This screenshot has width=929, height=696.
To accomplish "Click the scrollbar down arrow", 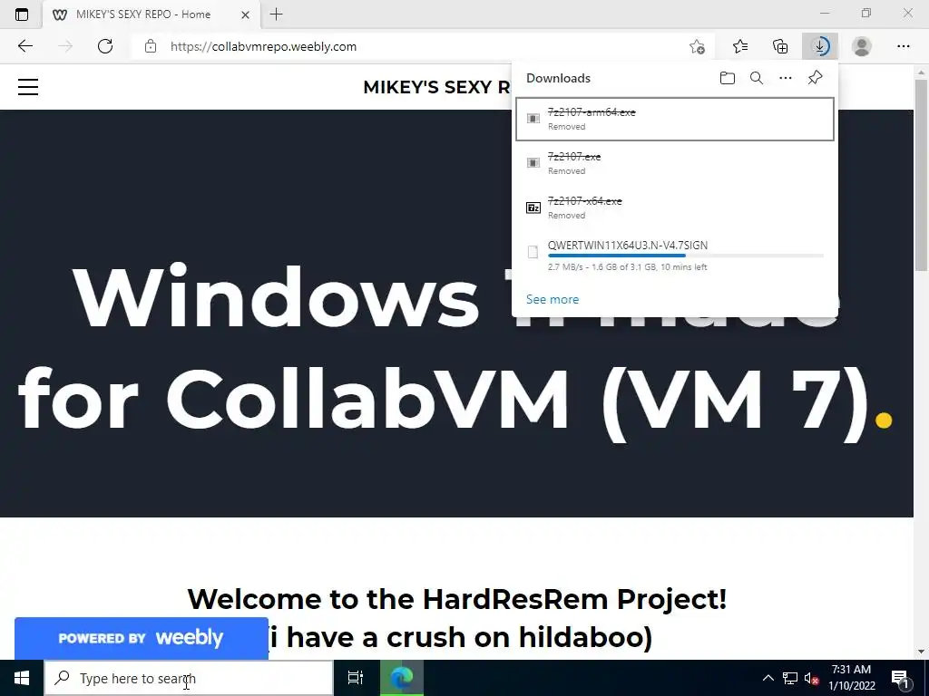I will pyautogui.click(x=922, y=652).
